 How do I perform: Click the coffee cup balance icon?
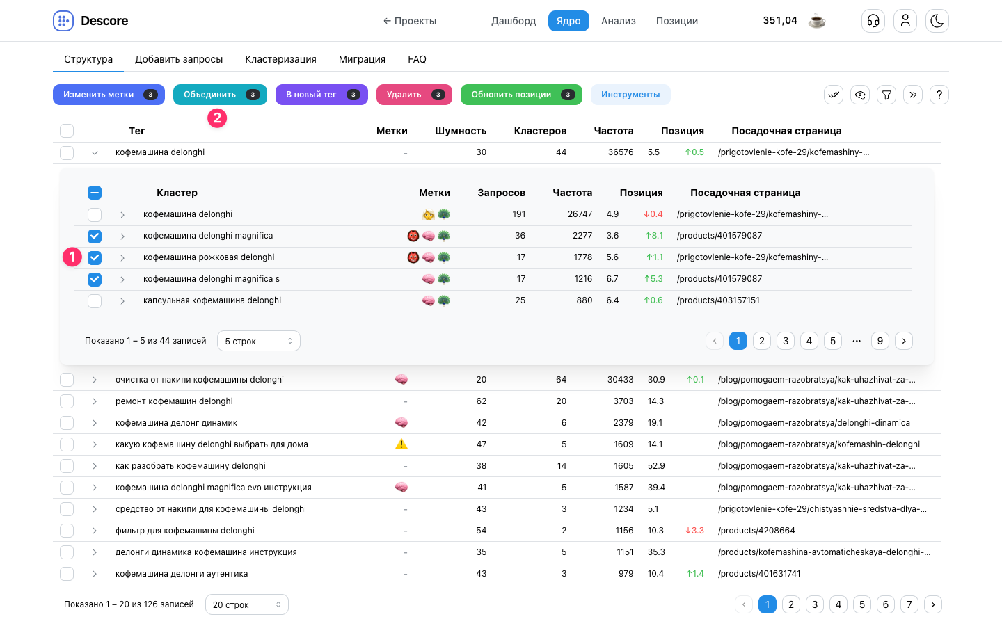[817, 21]
